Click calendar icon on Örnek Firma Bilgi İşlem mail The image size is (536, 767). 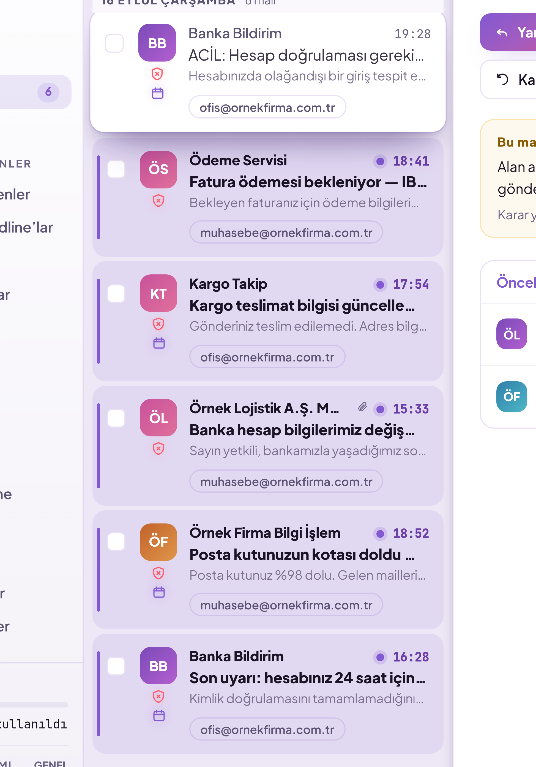point(159,592)
